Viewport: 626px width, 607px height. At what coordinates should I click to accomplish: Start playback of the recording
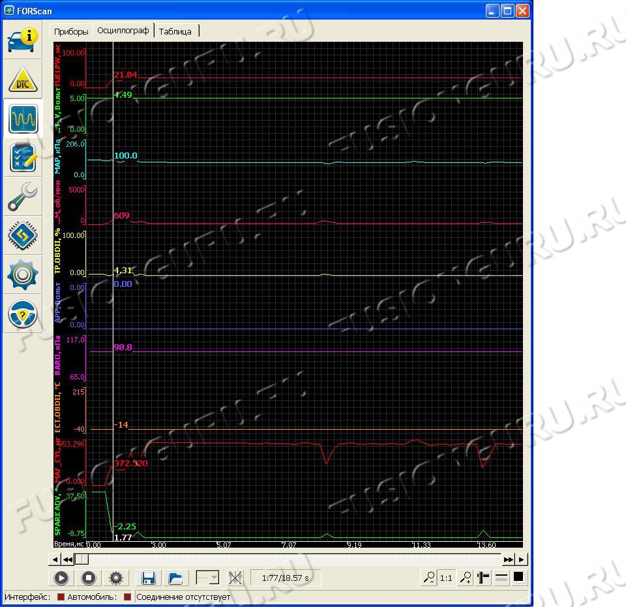pos(61,578)
